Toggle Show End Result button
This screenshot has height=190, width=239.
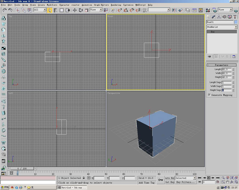coord(216,56)
